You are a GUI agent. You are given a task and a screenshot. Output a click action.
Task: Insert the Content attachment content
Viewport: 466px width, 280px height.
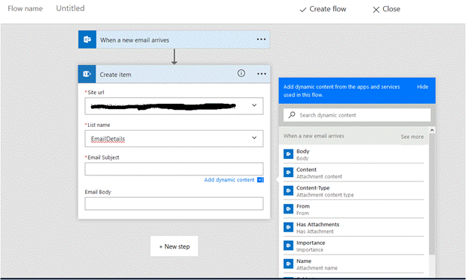point(353,172)
